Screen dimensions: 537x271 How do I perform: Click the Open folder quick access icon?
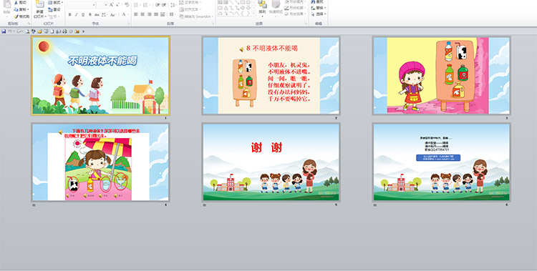point(39,31)
